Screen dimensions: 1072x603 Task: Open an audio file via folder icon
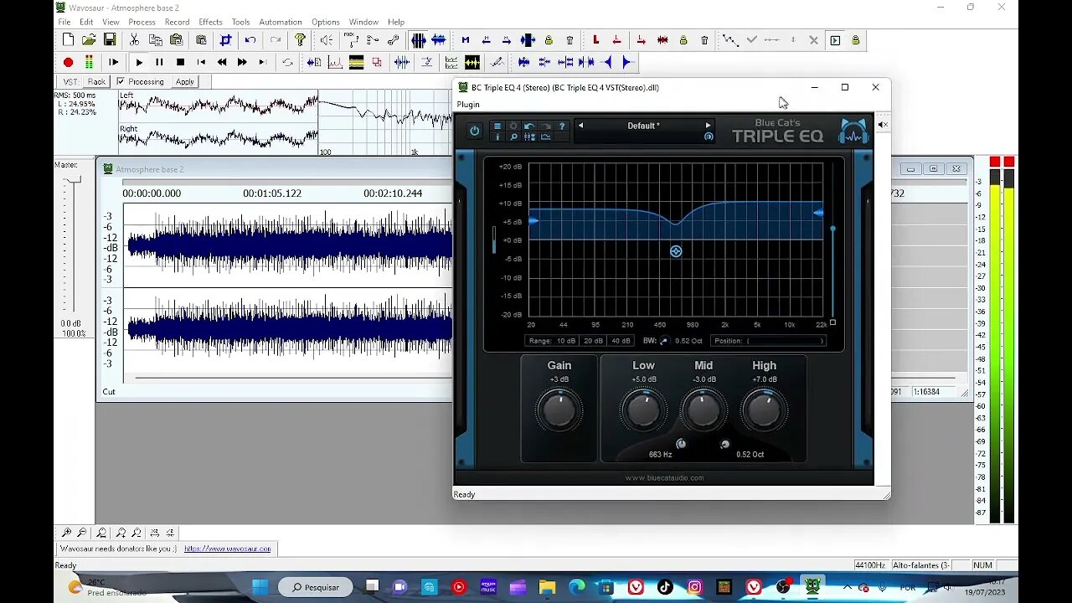point(89,39)
